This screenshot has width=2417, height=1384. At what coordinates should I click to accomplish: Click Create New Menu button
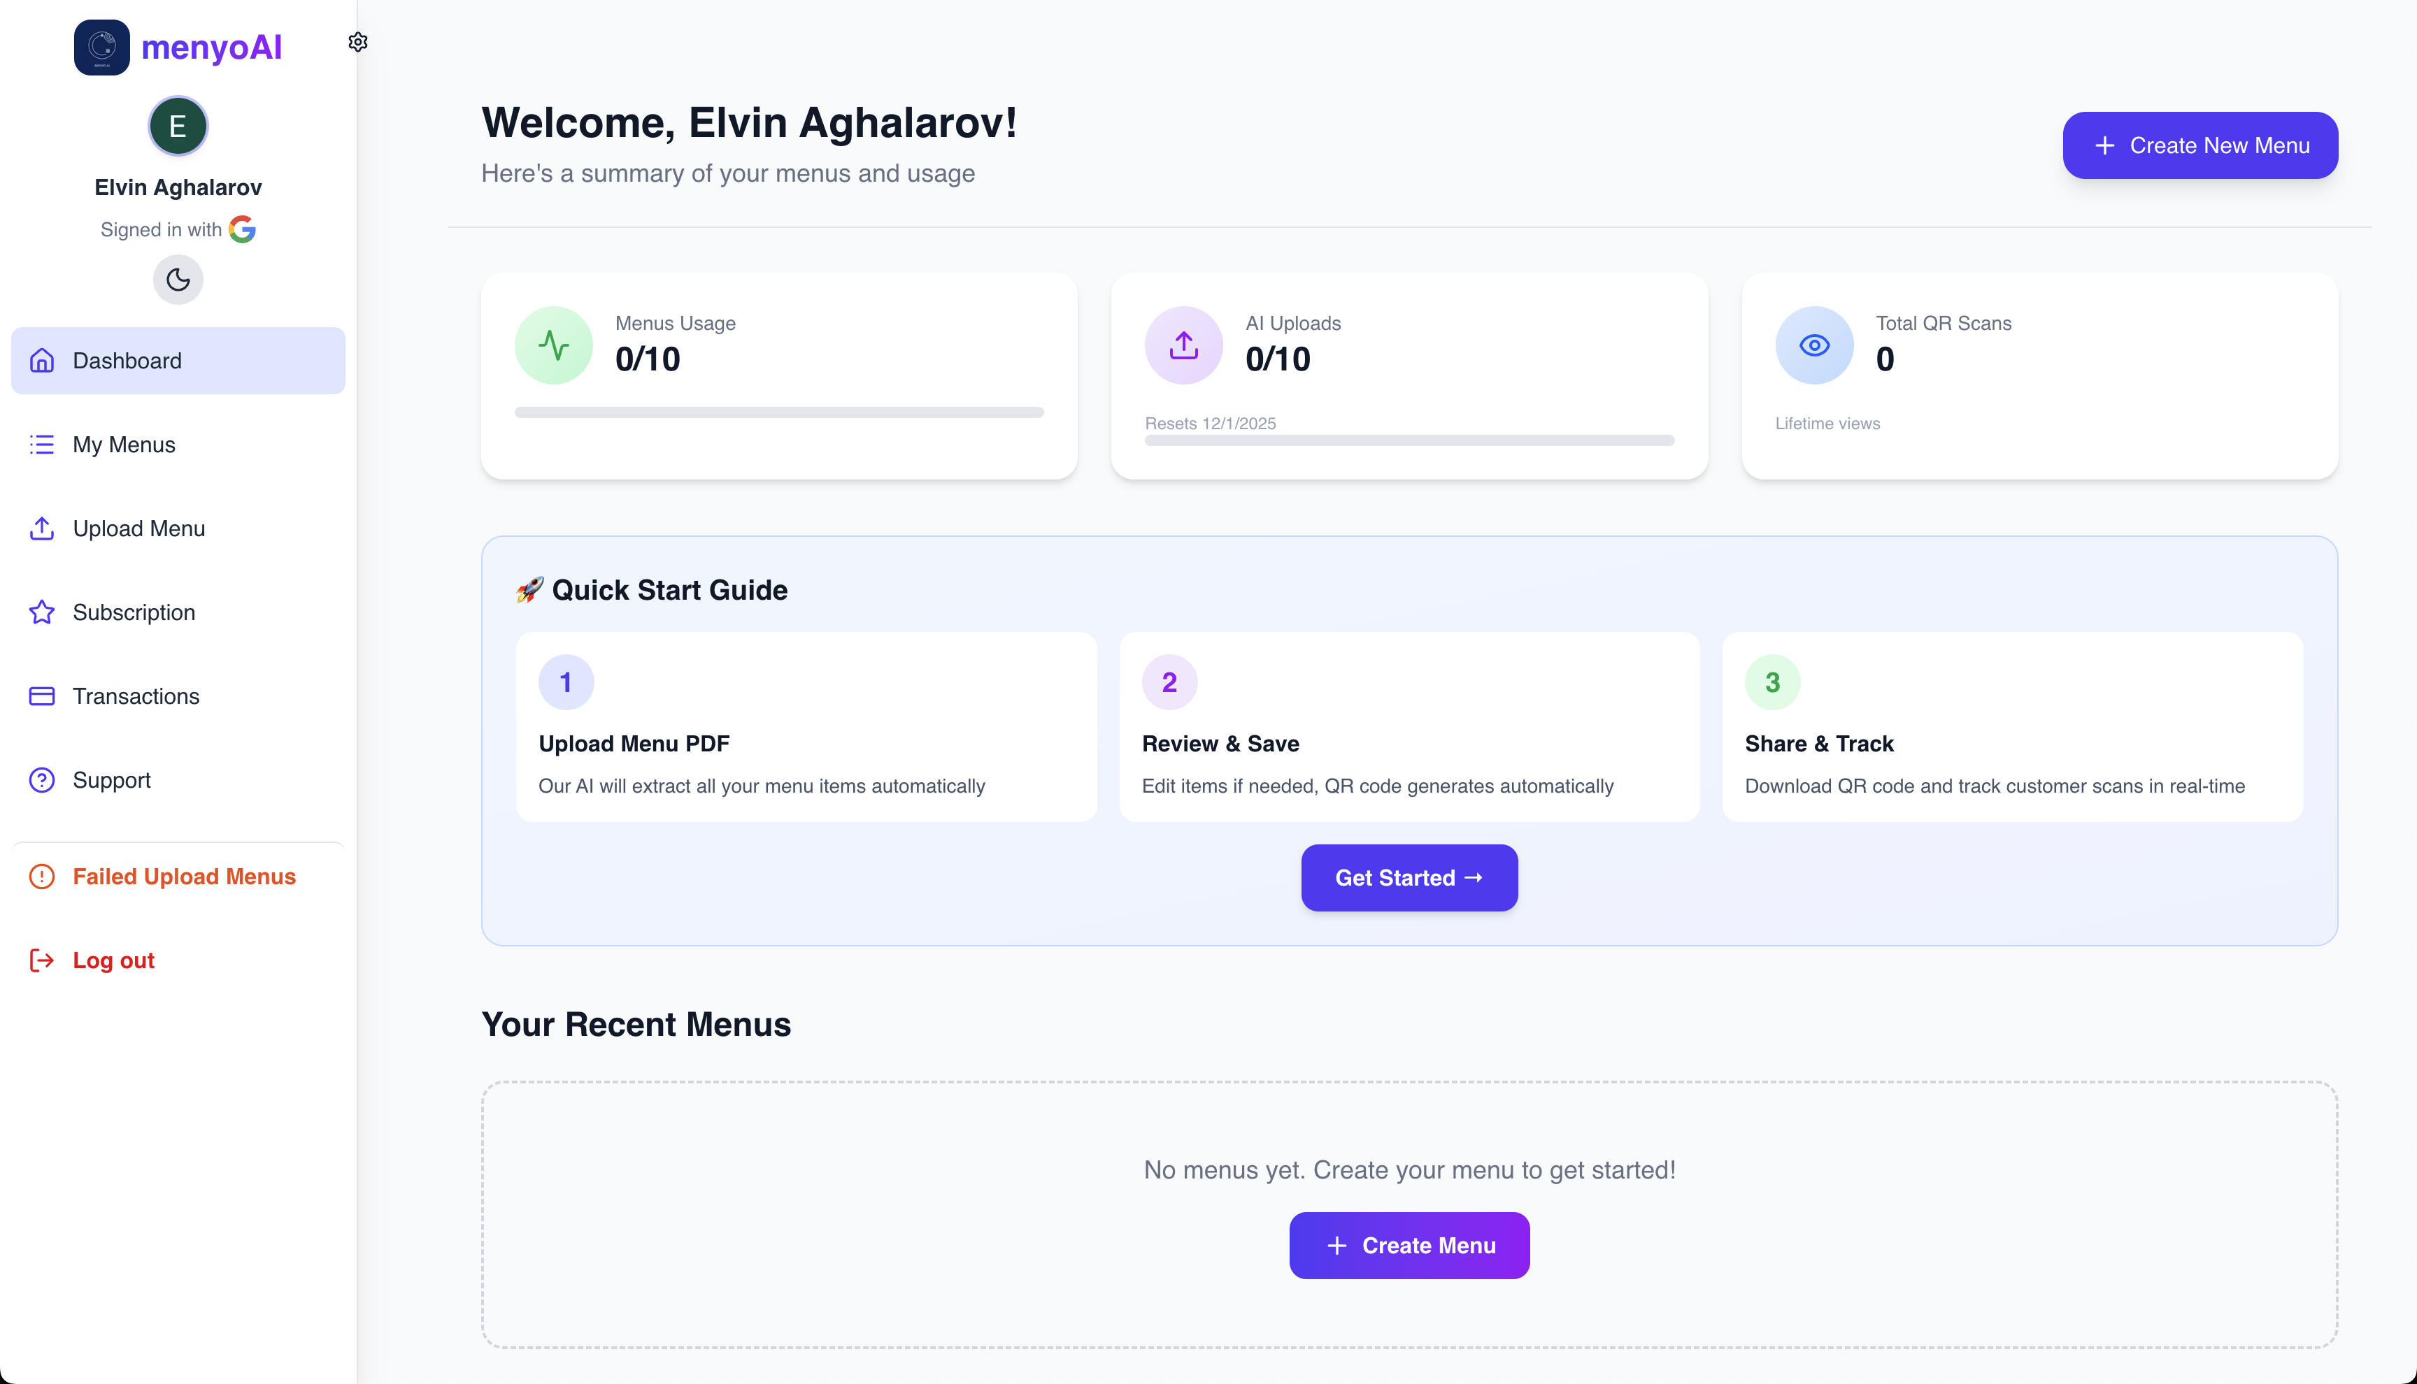pos(2199,145)
